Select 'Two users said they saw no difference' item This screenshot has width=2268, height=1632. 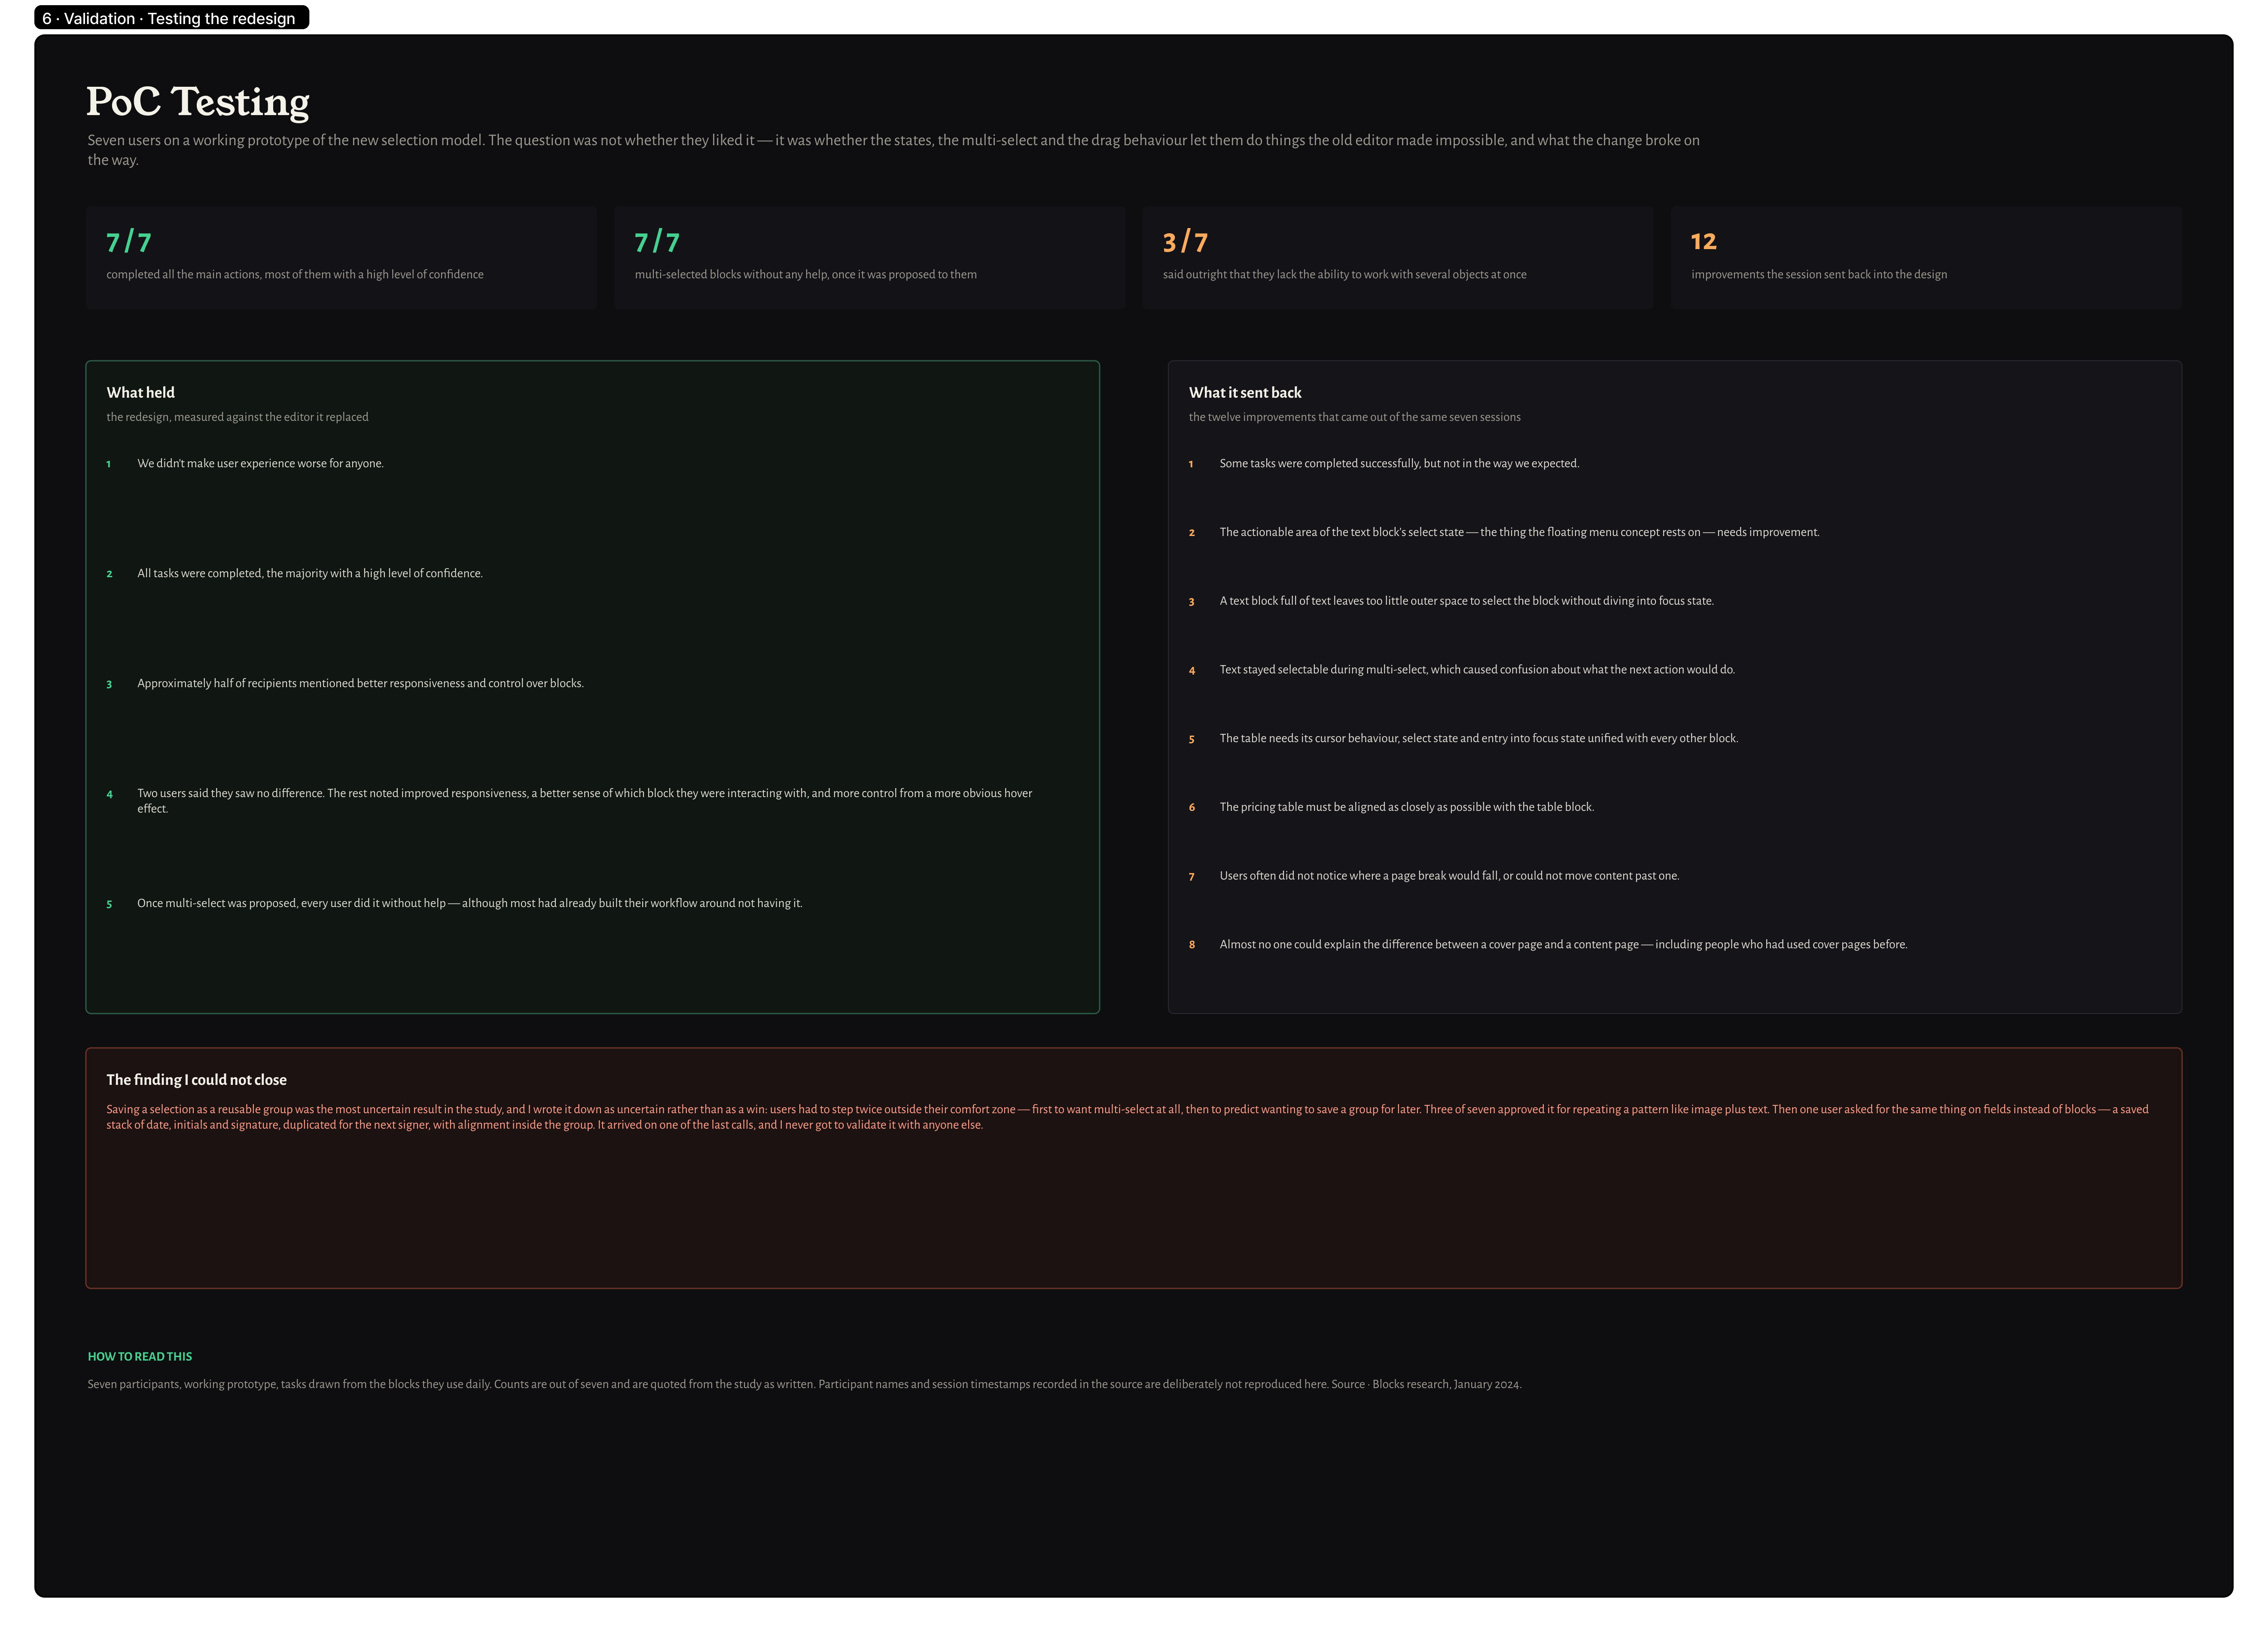point(585,801)
